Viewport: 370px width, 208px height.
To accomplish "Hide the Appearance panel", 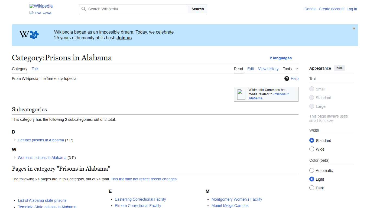I will [339, 68].
